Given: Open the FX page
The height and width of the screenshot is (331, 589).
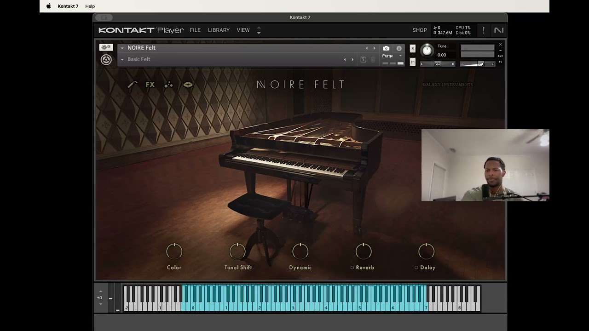Looking at the screenshot, I should (150, 85).
